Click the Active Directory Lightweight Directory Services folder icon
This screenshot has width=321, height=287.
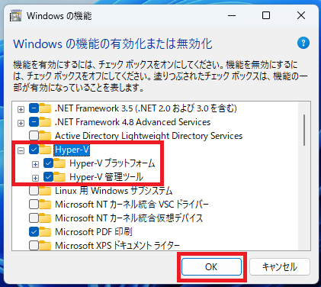click(45, 136)
